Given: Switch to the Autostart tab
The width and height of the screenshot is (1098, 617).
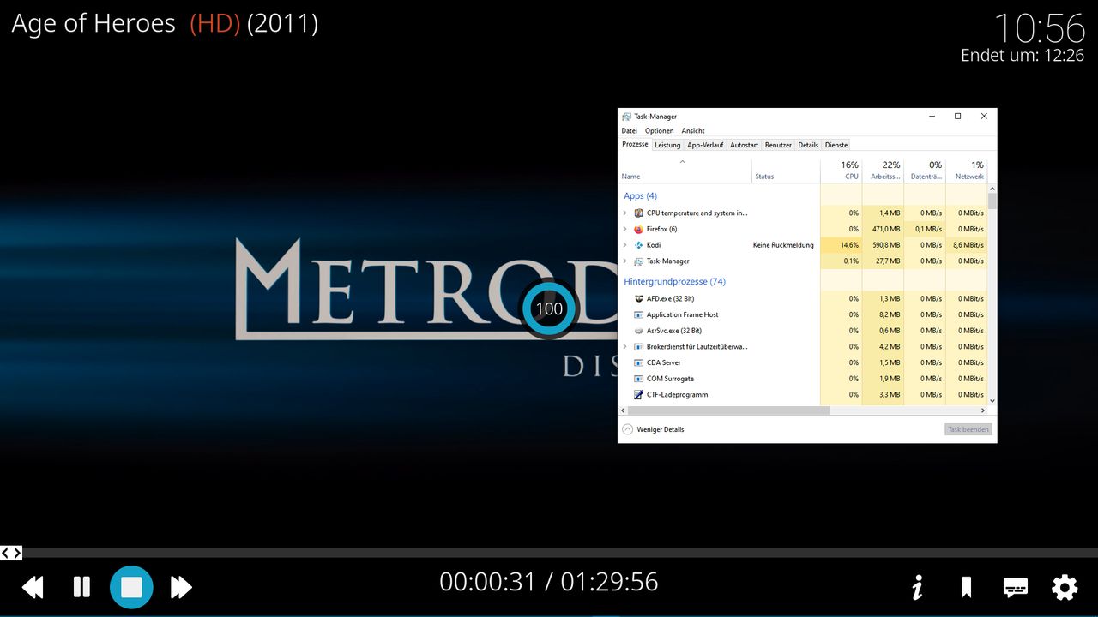Looking at the screenshot, I should point(745,145).
